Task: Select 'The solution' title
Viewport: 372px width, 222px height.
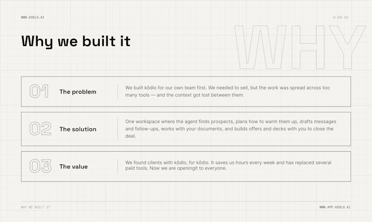Action: [x=78, y=129]
